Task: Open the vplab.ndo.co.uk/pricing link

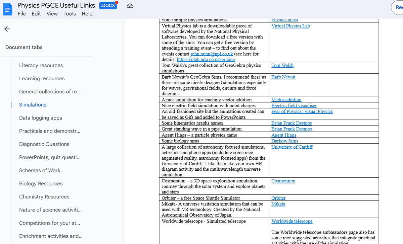Action: coord(206,59)
